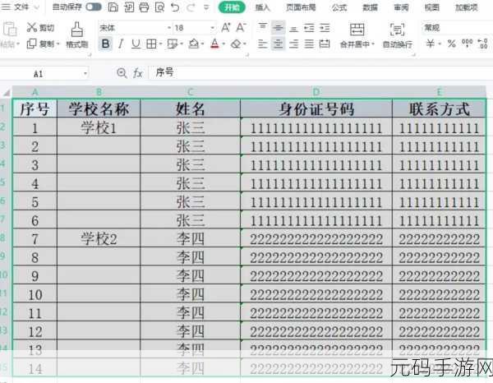Image resolution: width=493 pixels, height=383 pixels.
Task: Click Increase Font Size icon
Action: [226, 28]
